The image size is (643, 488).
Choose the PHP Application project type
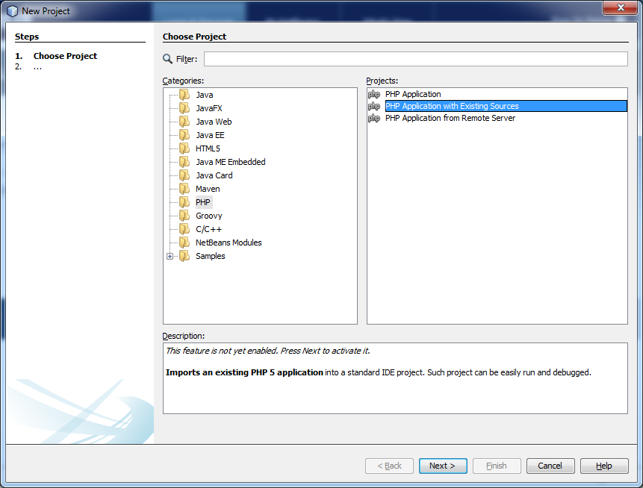click(x=413, y=94)
